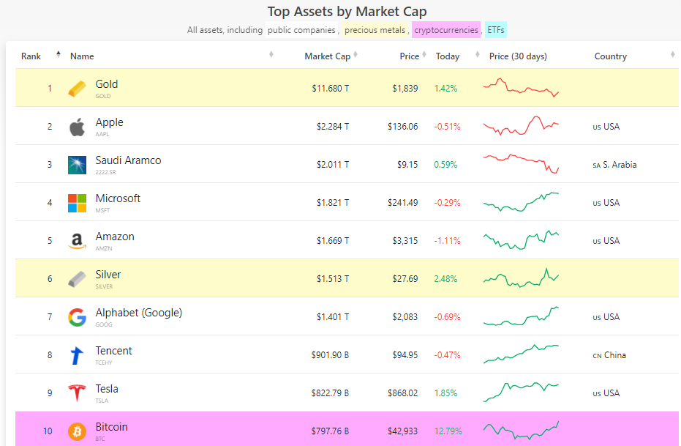
Task: Click the Rank column header
Action: 31,56
